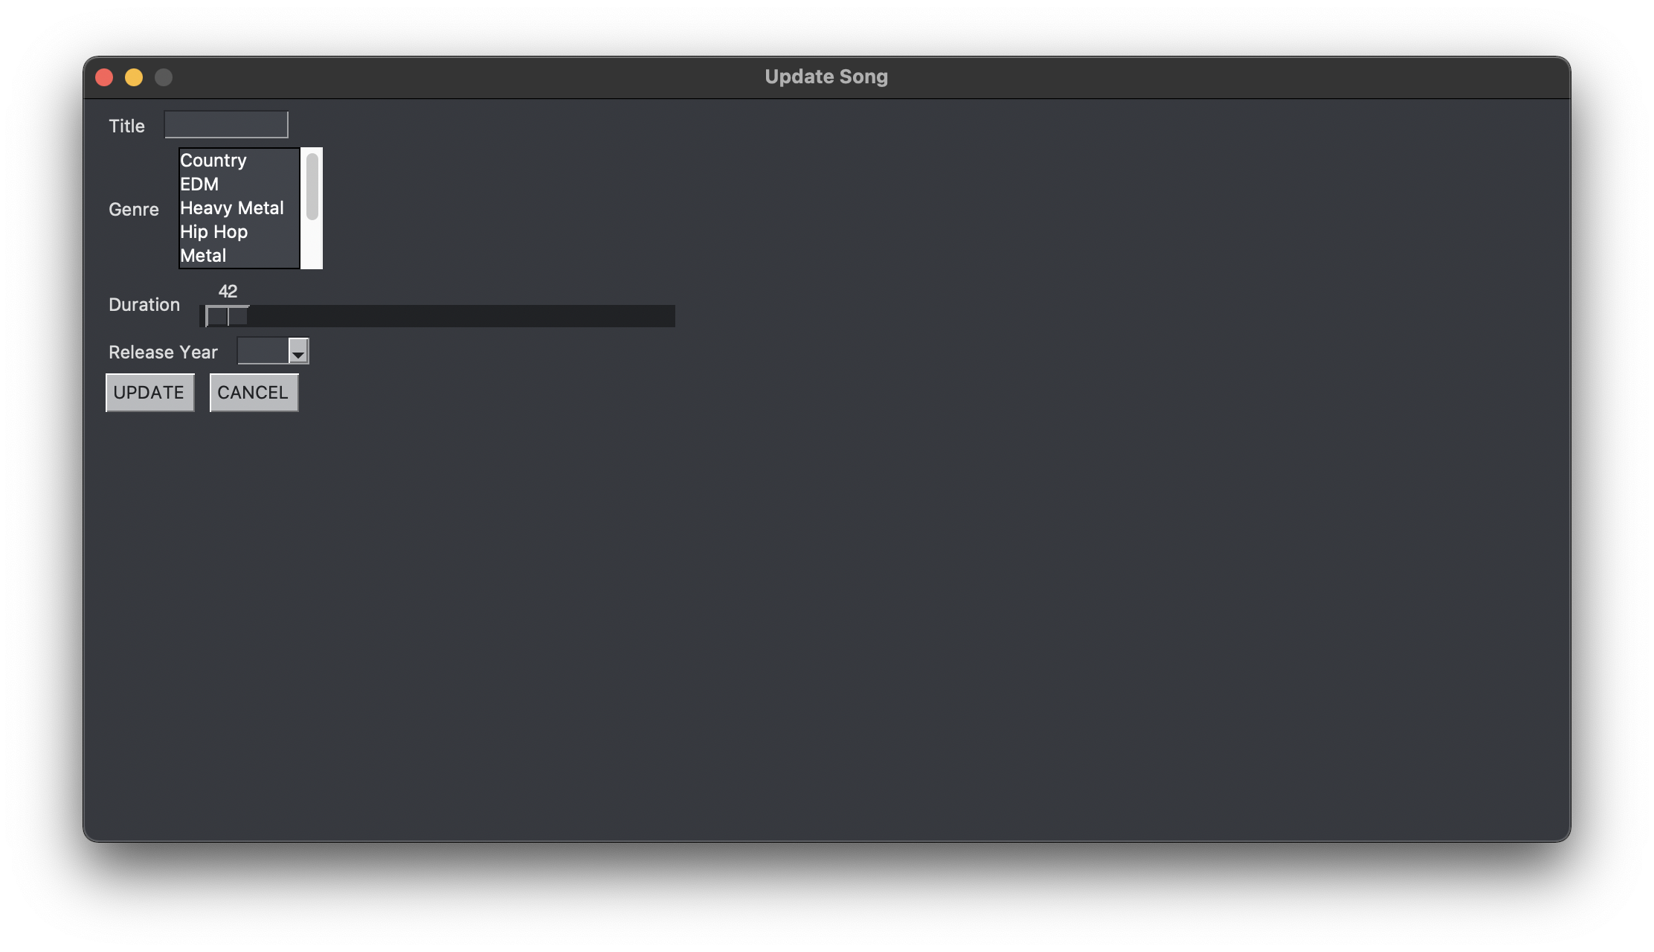The width and height of the screenshot is (1654, 952).
Task: Click the gray full-screen button
Action: (162, 76)
